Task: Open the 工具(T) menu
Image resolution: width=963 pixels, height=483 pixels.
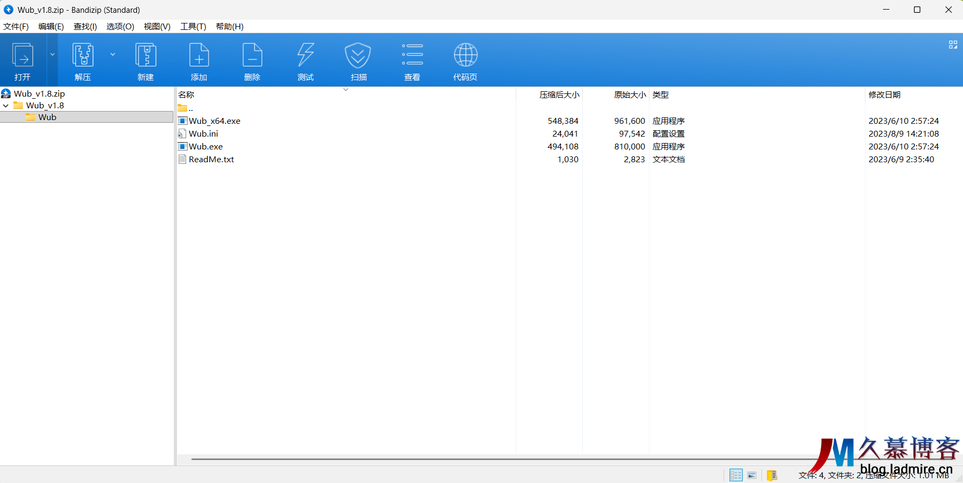Action: tap(193, 27)
